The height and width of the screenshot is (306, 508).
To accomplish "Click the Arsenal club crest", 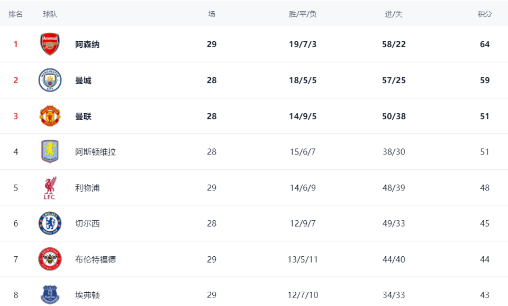I will click(x=50, y=44).
